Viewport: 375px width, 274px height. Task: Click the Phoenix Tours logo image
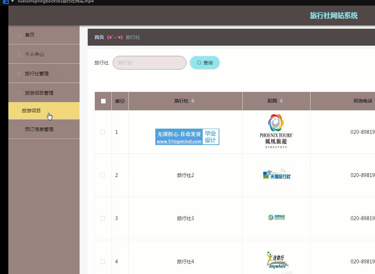tap(276, 131)
